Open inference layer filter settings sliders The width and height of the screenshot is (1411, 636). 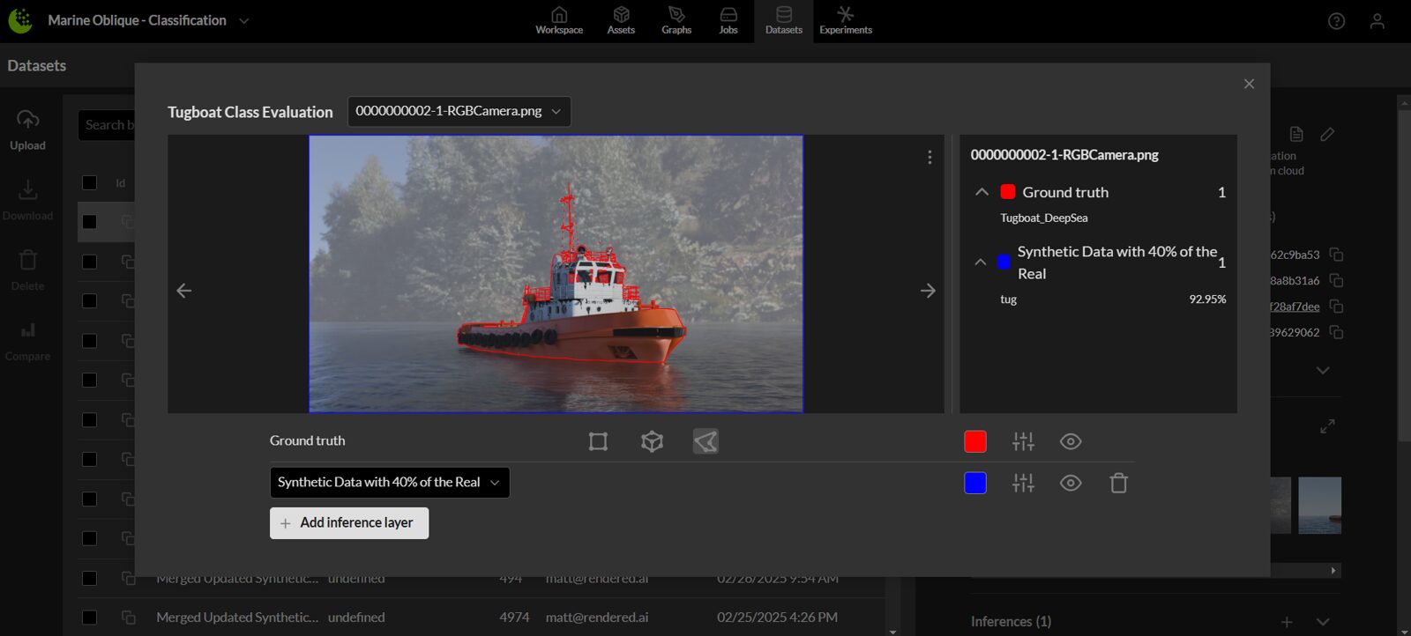[x=1023, y=483]
